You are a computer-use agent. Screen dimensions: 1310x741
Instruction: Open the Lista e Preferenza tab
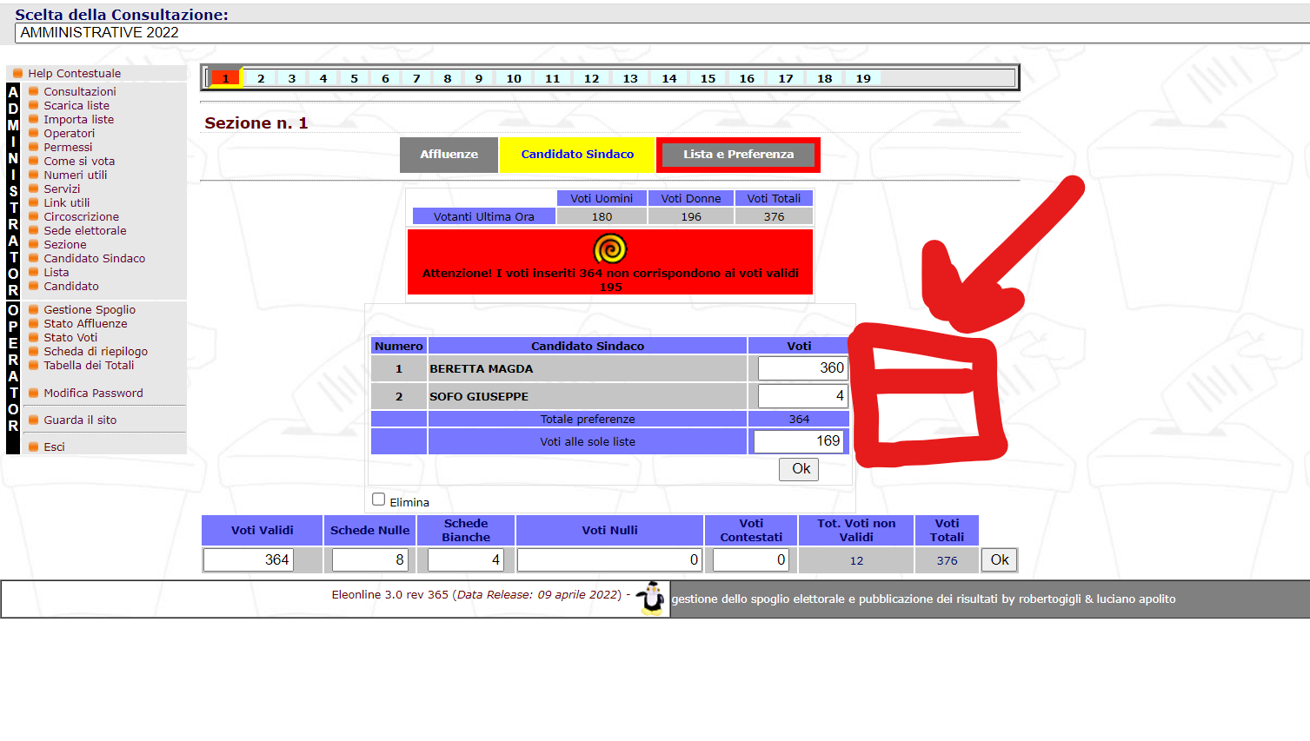(x=738, y=154)
